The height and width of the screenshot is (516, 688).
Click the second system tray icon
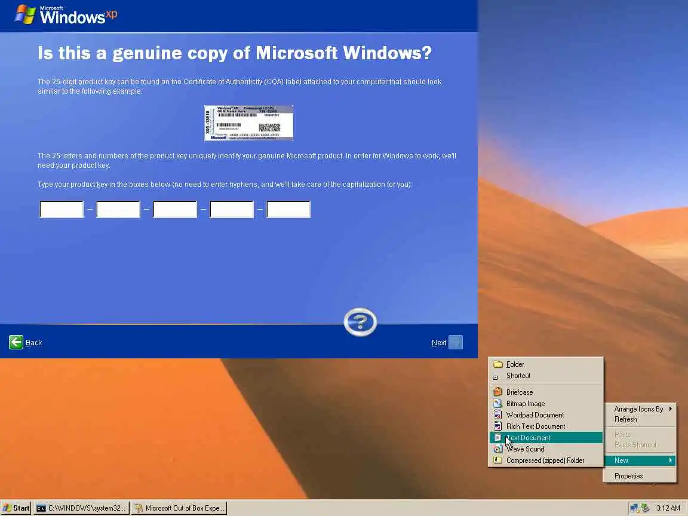click(x=645, y=508)
